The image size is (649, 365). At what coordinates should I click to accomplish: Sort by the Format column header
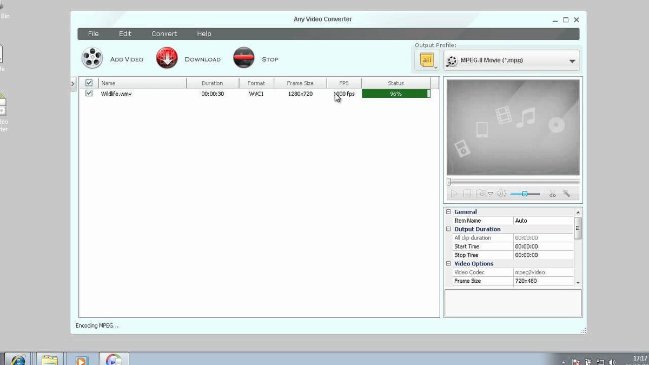point(256,83)
